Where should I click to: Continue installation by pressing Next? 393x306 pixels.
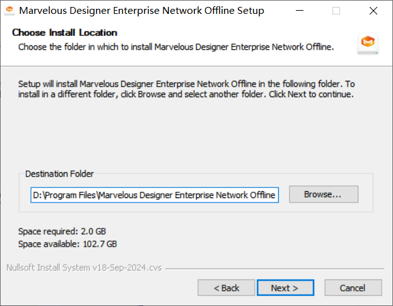click(x=285, y=288)
